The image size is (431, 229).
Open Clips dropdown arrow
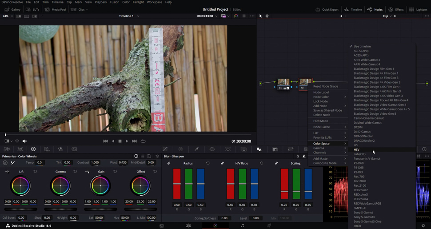[x=87, y=10]
